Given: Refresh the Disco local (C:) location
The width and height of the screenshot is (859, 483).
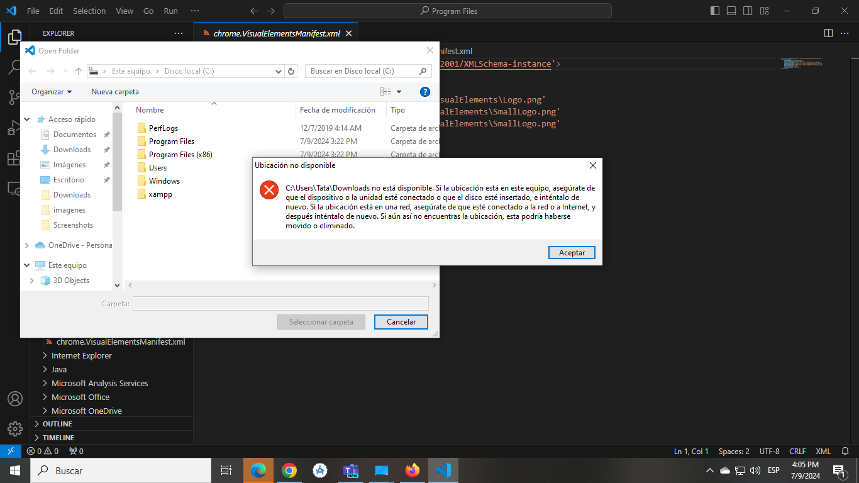Looking at the screenshot, I should coord(291,71).
